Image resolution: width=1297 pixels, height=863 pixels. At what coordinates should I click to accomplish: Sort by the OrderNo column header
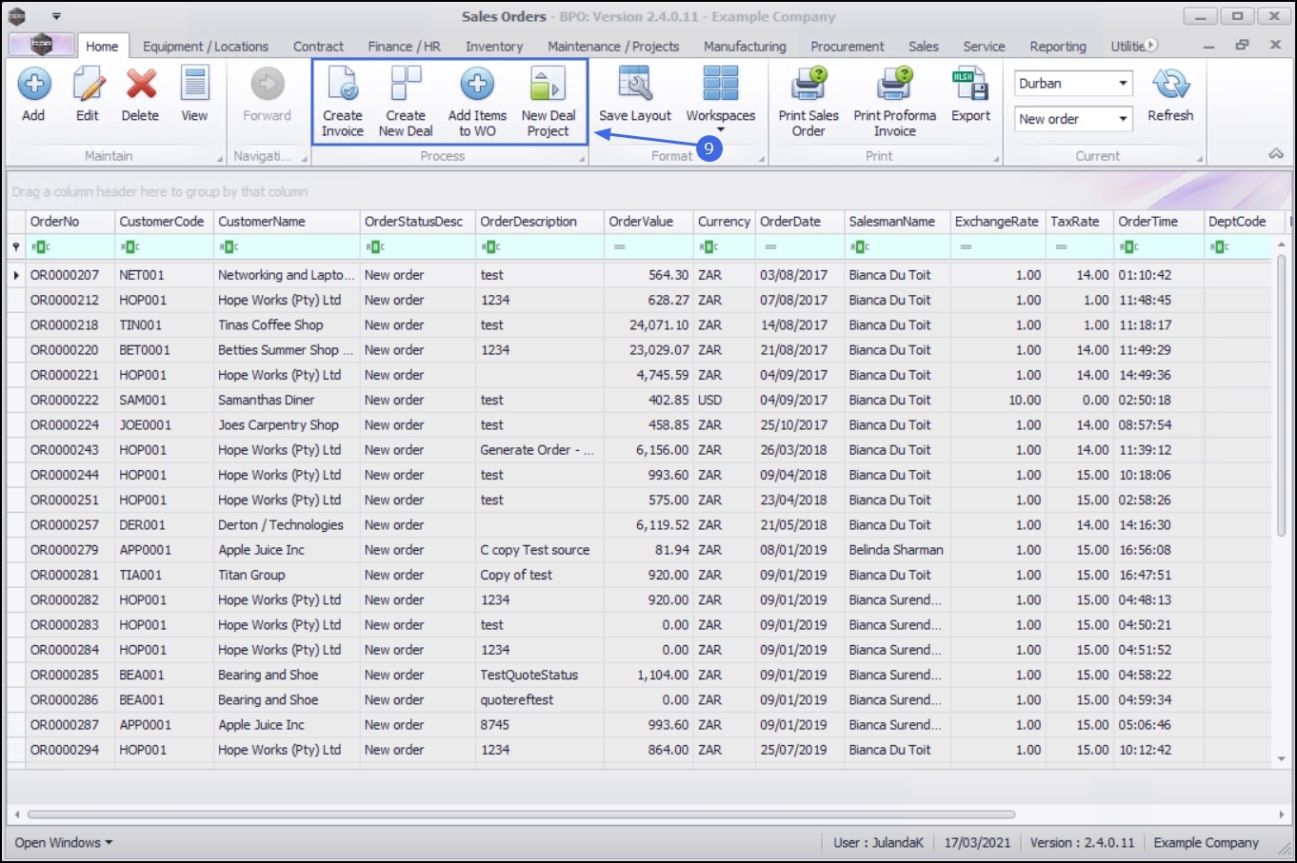70,222
